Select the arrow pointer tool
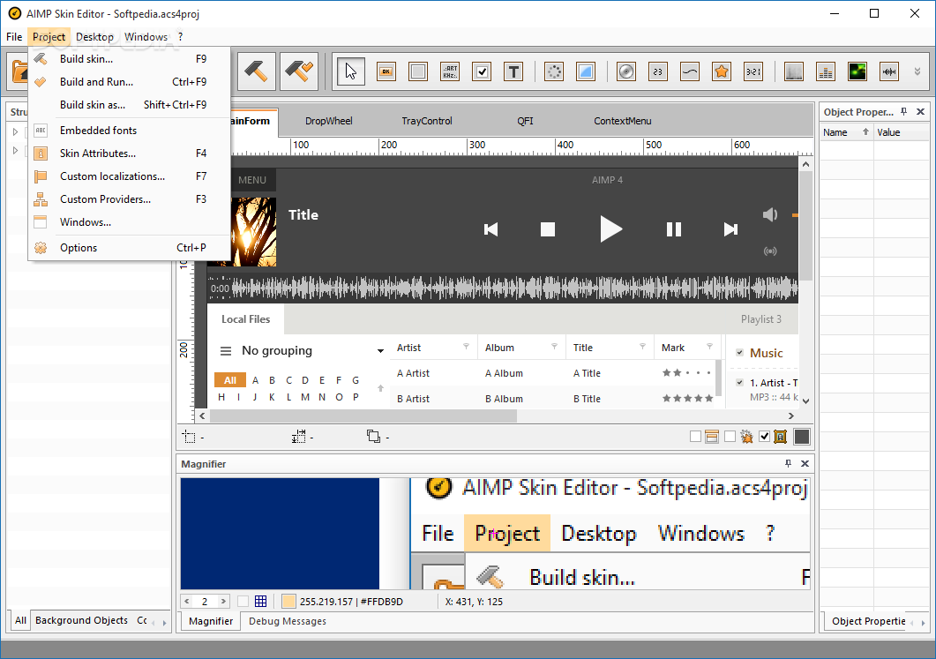The height and width of the screenshot is (659, 936). [350, 72]
